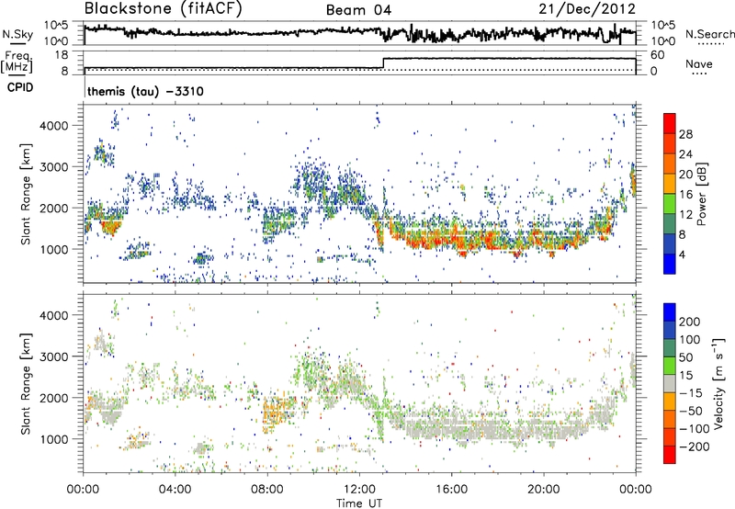Click the "Slant Range [km]" label of velocity panel

point(26,383)
